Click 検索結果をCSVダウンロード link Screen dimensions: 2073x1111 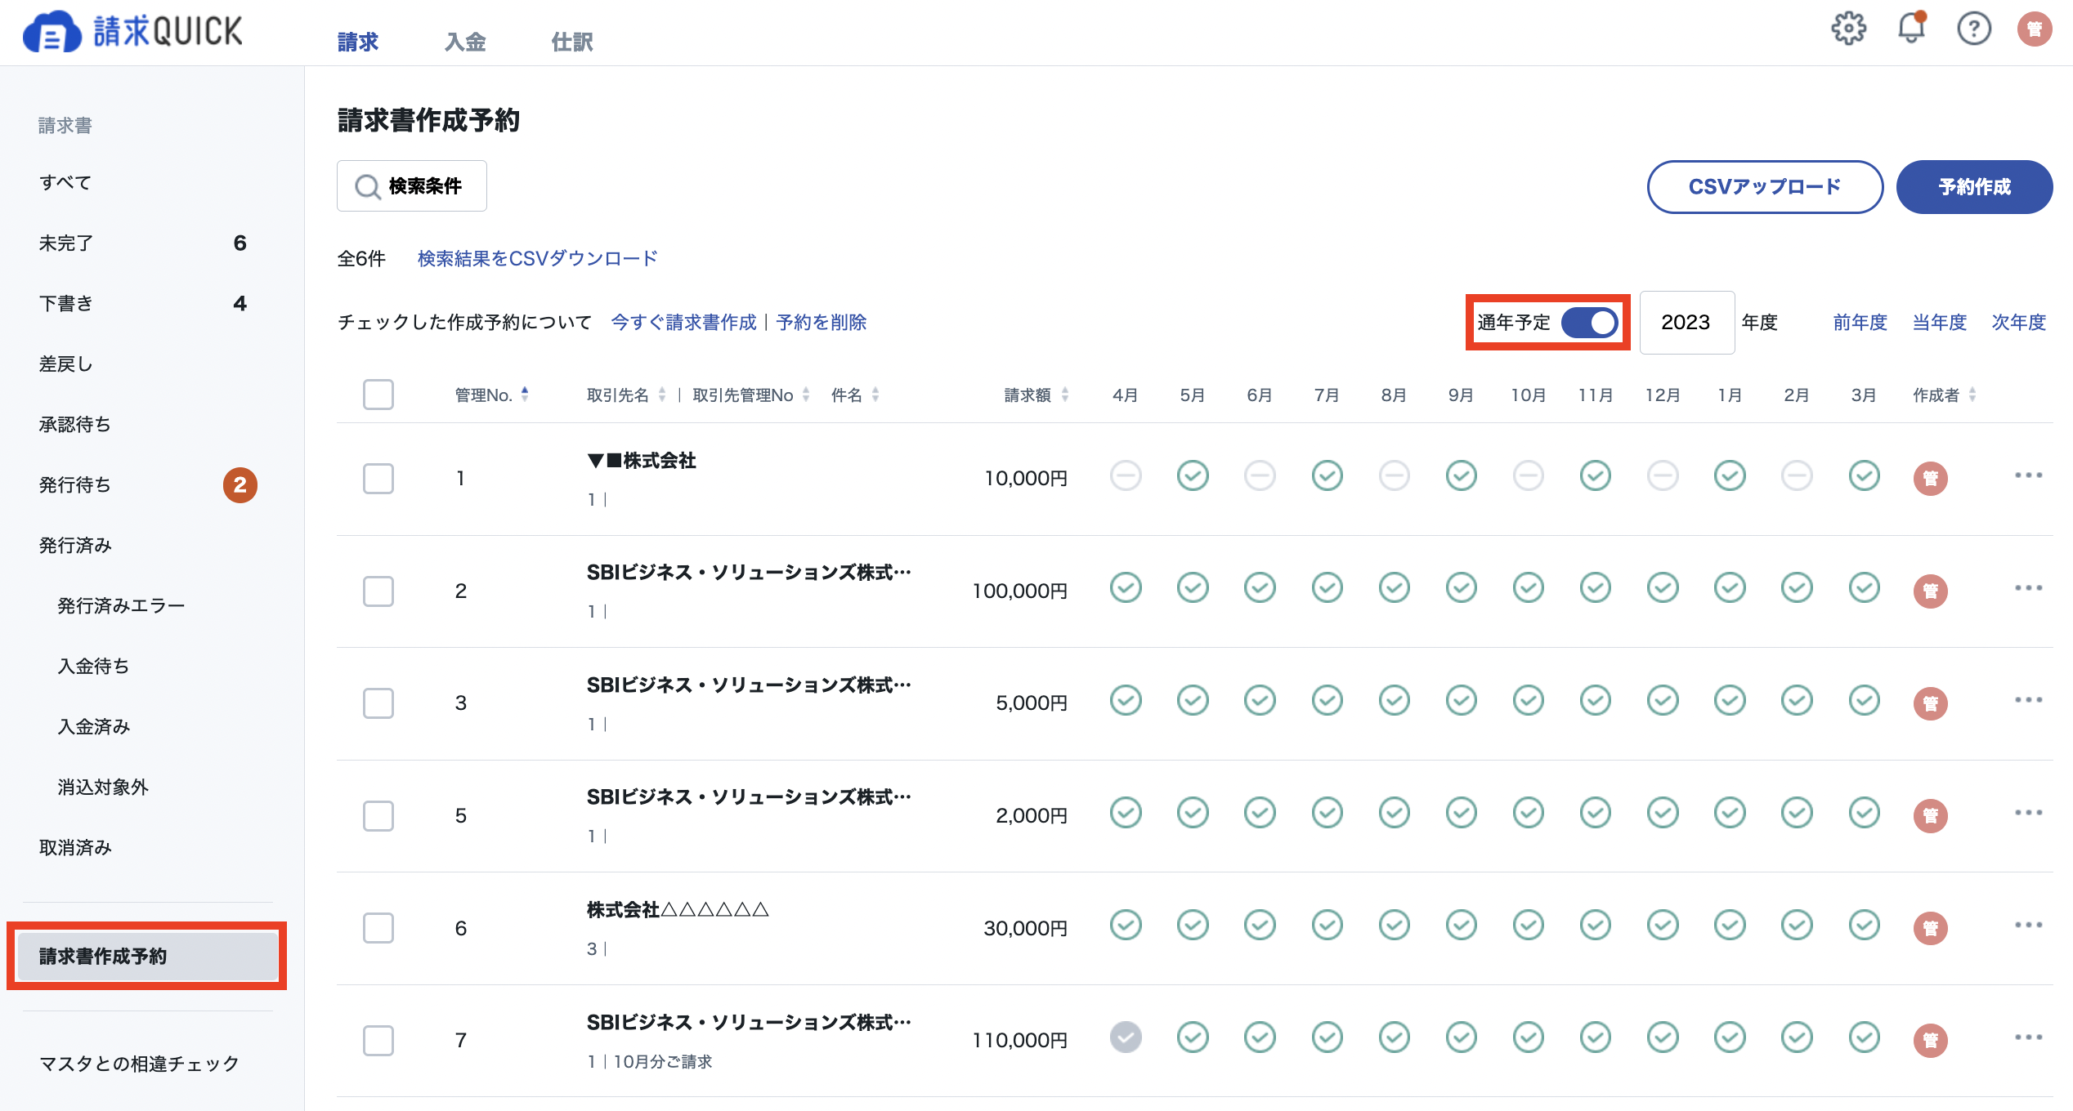pyautogui.click(x=538, y=259)
